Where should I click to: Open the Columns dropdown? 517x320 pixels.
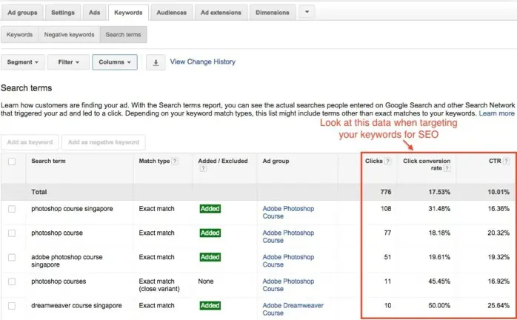point(115,62)
